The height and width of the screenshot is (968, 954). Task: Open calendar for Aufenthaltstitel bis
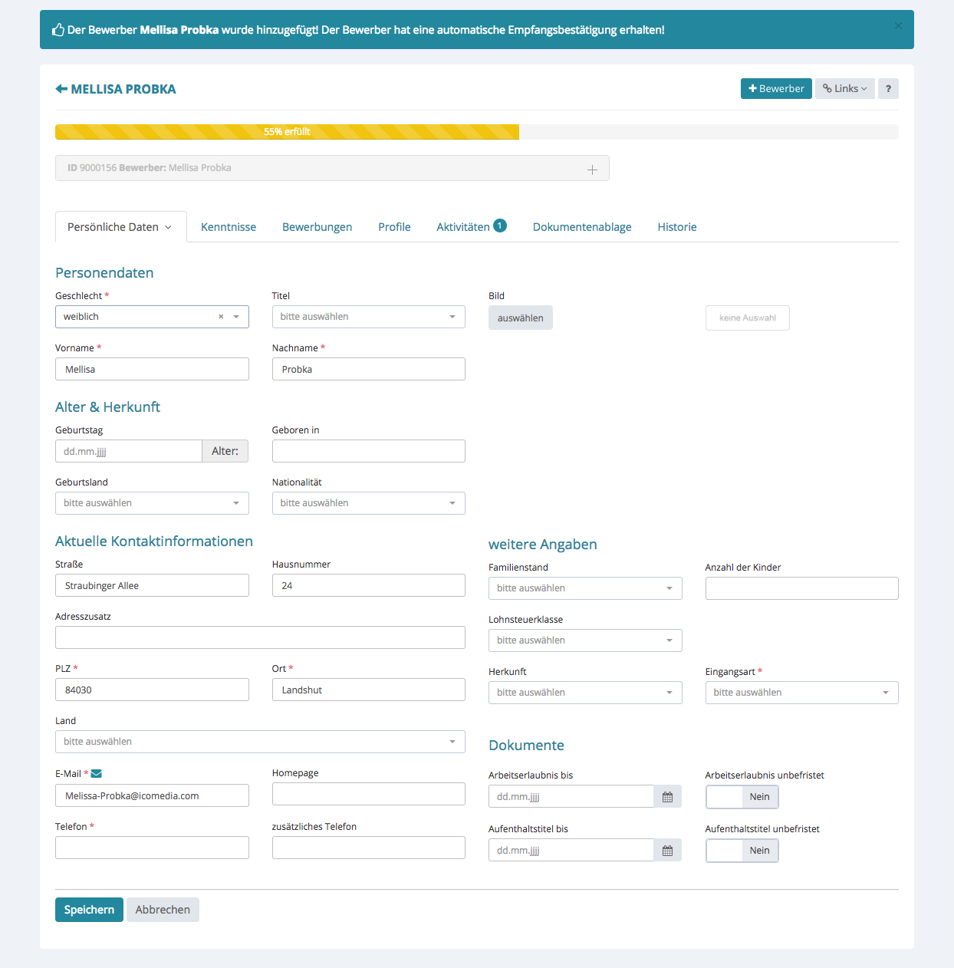click(x=667, y=851)
